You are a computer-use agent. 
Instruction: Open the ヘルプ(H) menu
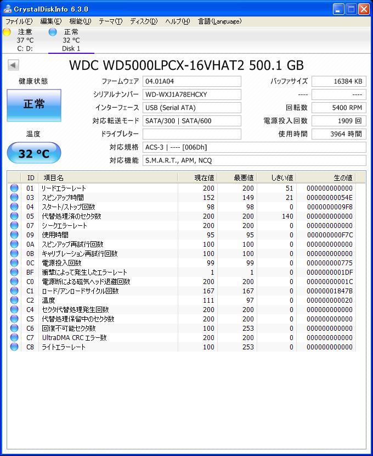pyautogui.click(x=178, y=21)
